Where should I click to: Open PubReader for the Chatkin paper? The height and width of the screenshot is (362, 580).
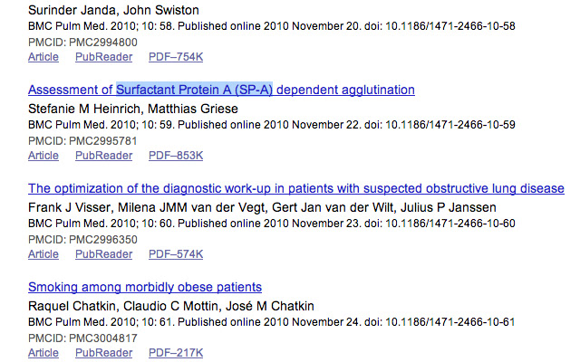104,353
